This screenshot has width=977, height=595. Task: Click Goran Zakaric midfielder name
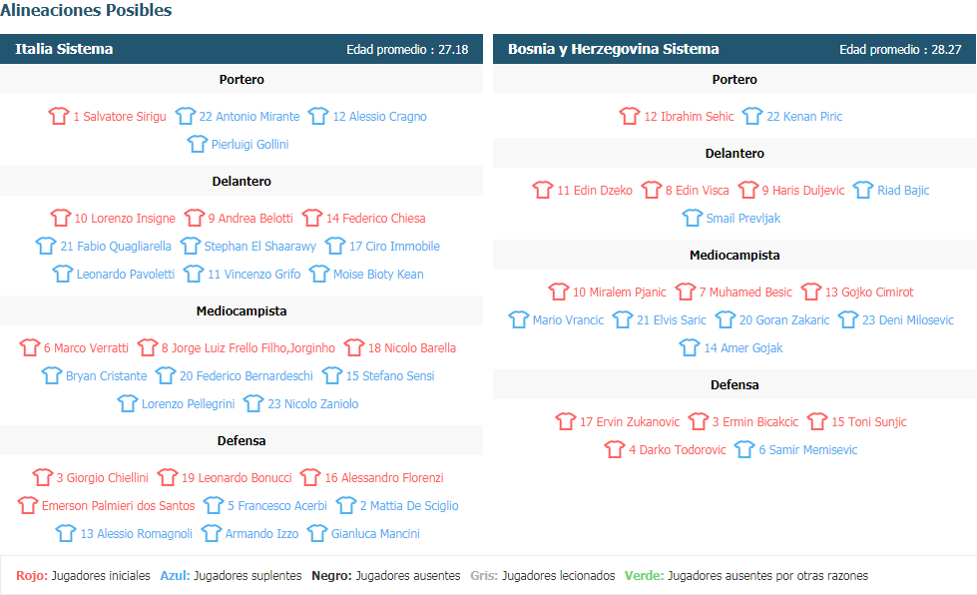(784, 319)
